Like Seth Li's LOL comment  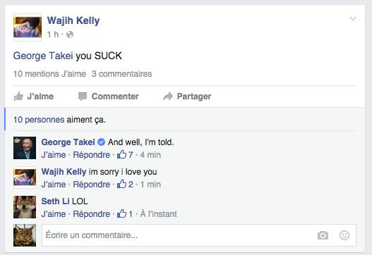(54, 214)
